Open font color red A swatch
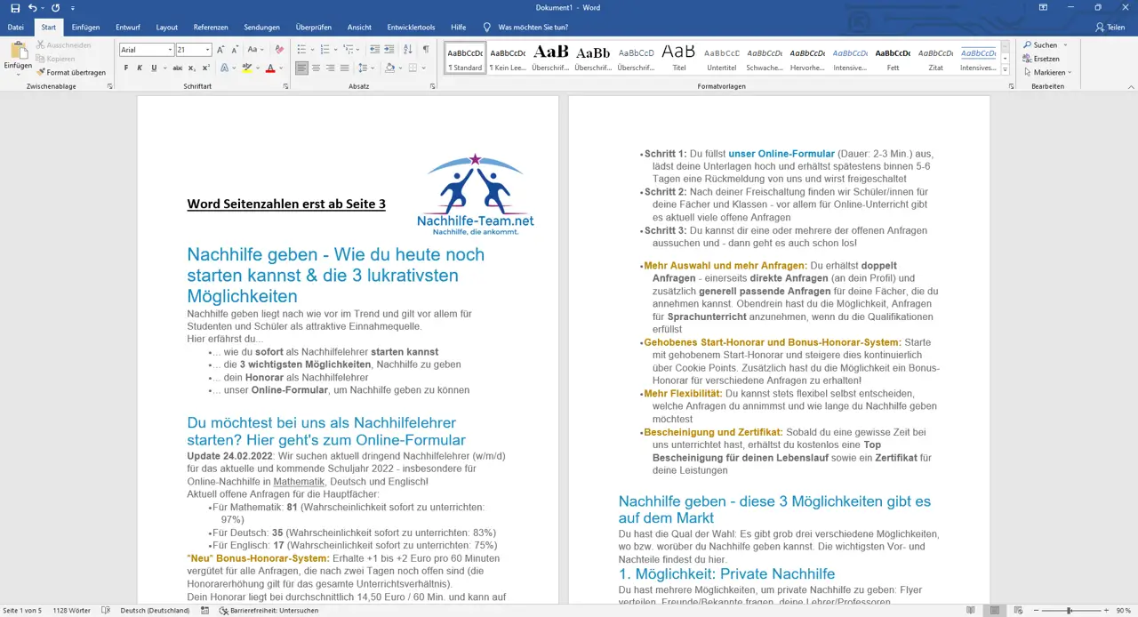This screenshot has width=1138, height=617. 270,68
